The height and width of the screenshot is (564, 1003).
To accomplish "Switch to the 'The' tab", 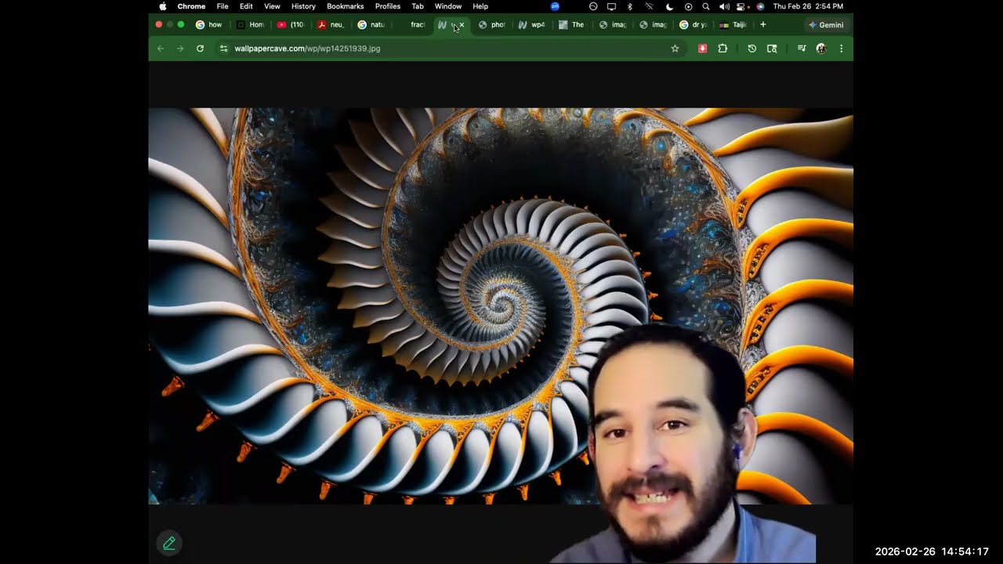I will [572, 24].
